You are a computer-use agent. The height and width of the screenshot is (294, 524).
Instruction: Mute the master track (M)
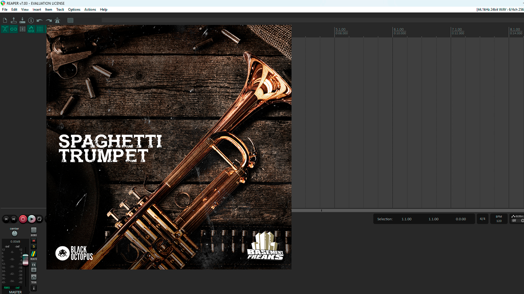[x=34, y=241]
